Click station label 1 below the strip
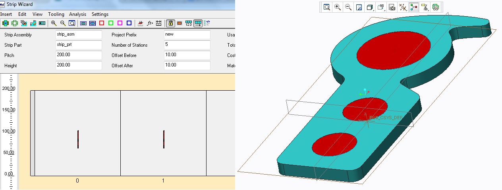Viewport: 502px width, 190px height. tap(163, 181)
